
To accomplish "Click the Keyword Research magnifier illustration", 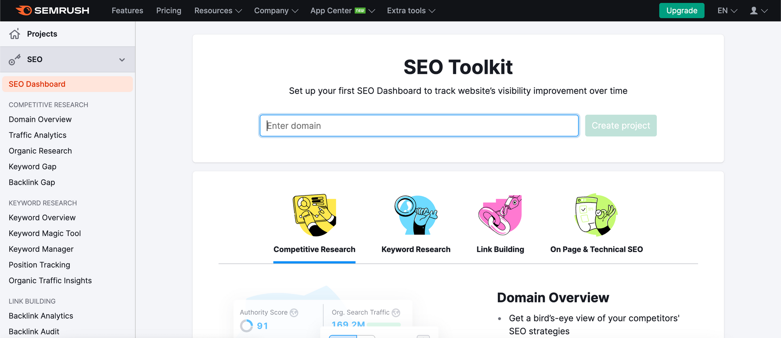I will click(x=416, y=215).
